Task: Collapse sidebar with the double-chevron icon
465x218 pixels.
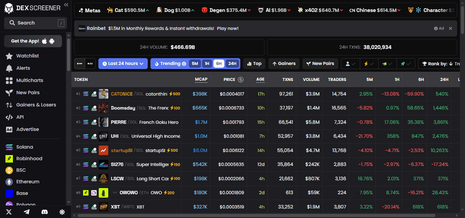Action: (x=66, y=5)
